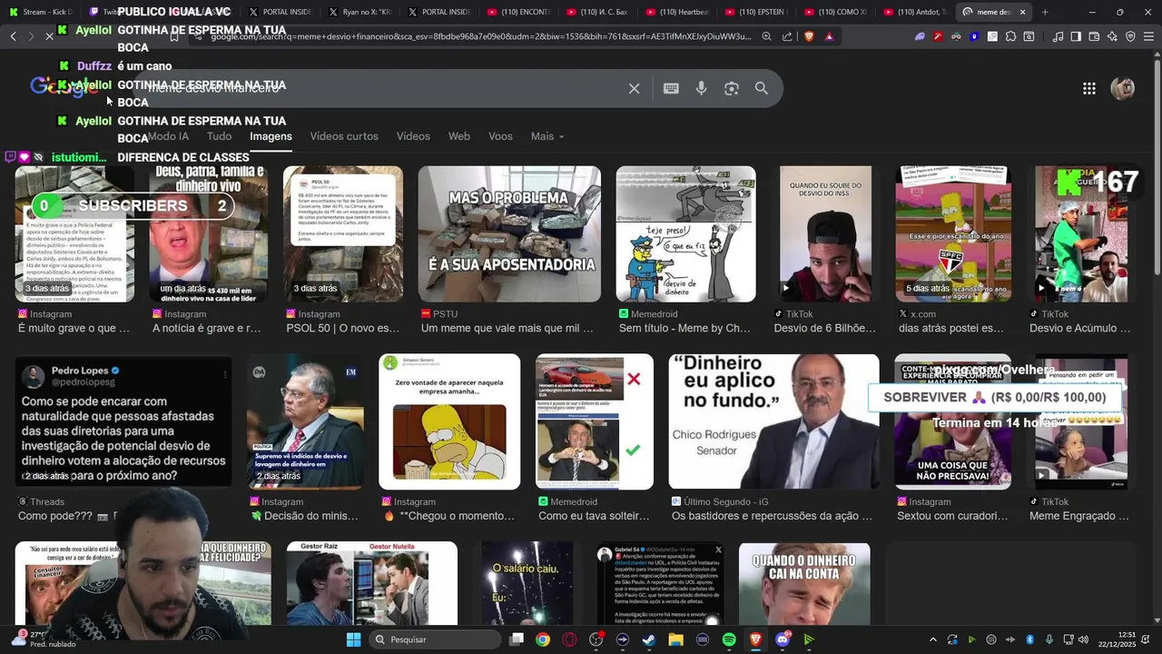Image resolution: width=1162 pixels, height=654 pixels.
Task: Open Brave VPN shield icon
Action: [1130, 36]
